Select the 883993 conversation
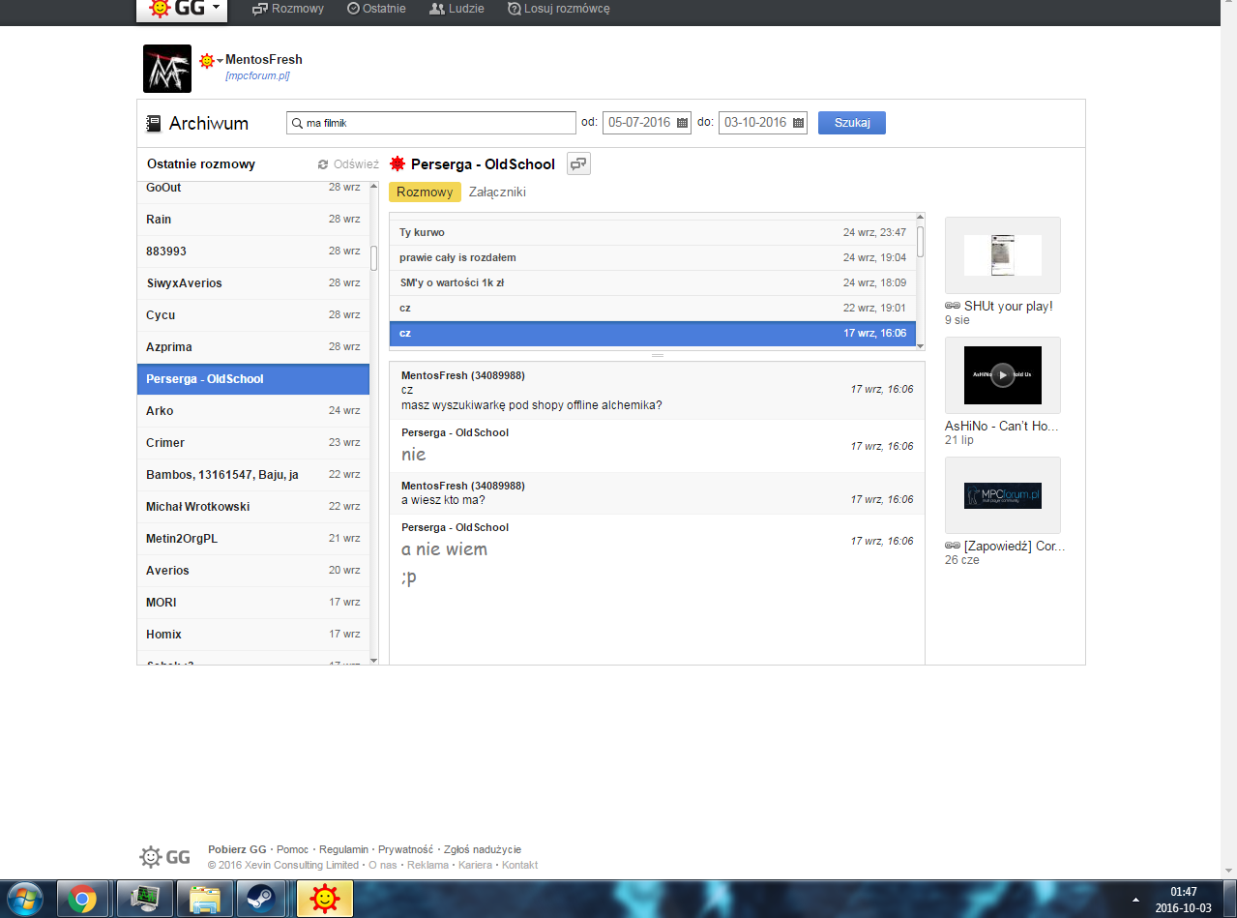This screenshot has width=1237, height=918. pyautogui.click(x=252, y=252)
